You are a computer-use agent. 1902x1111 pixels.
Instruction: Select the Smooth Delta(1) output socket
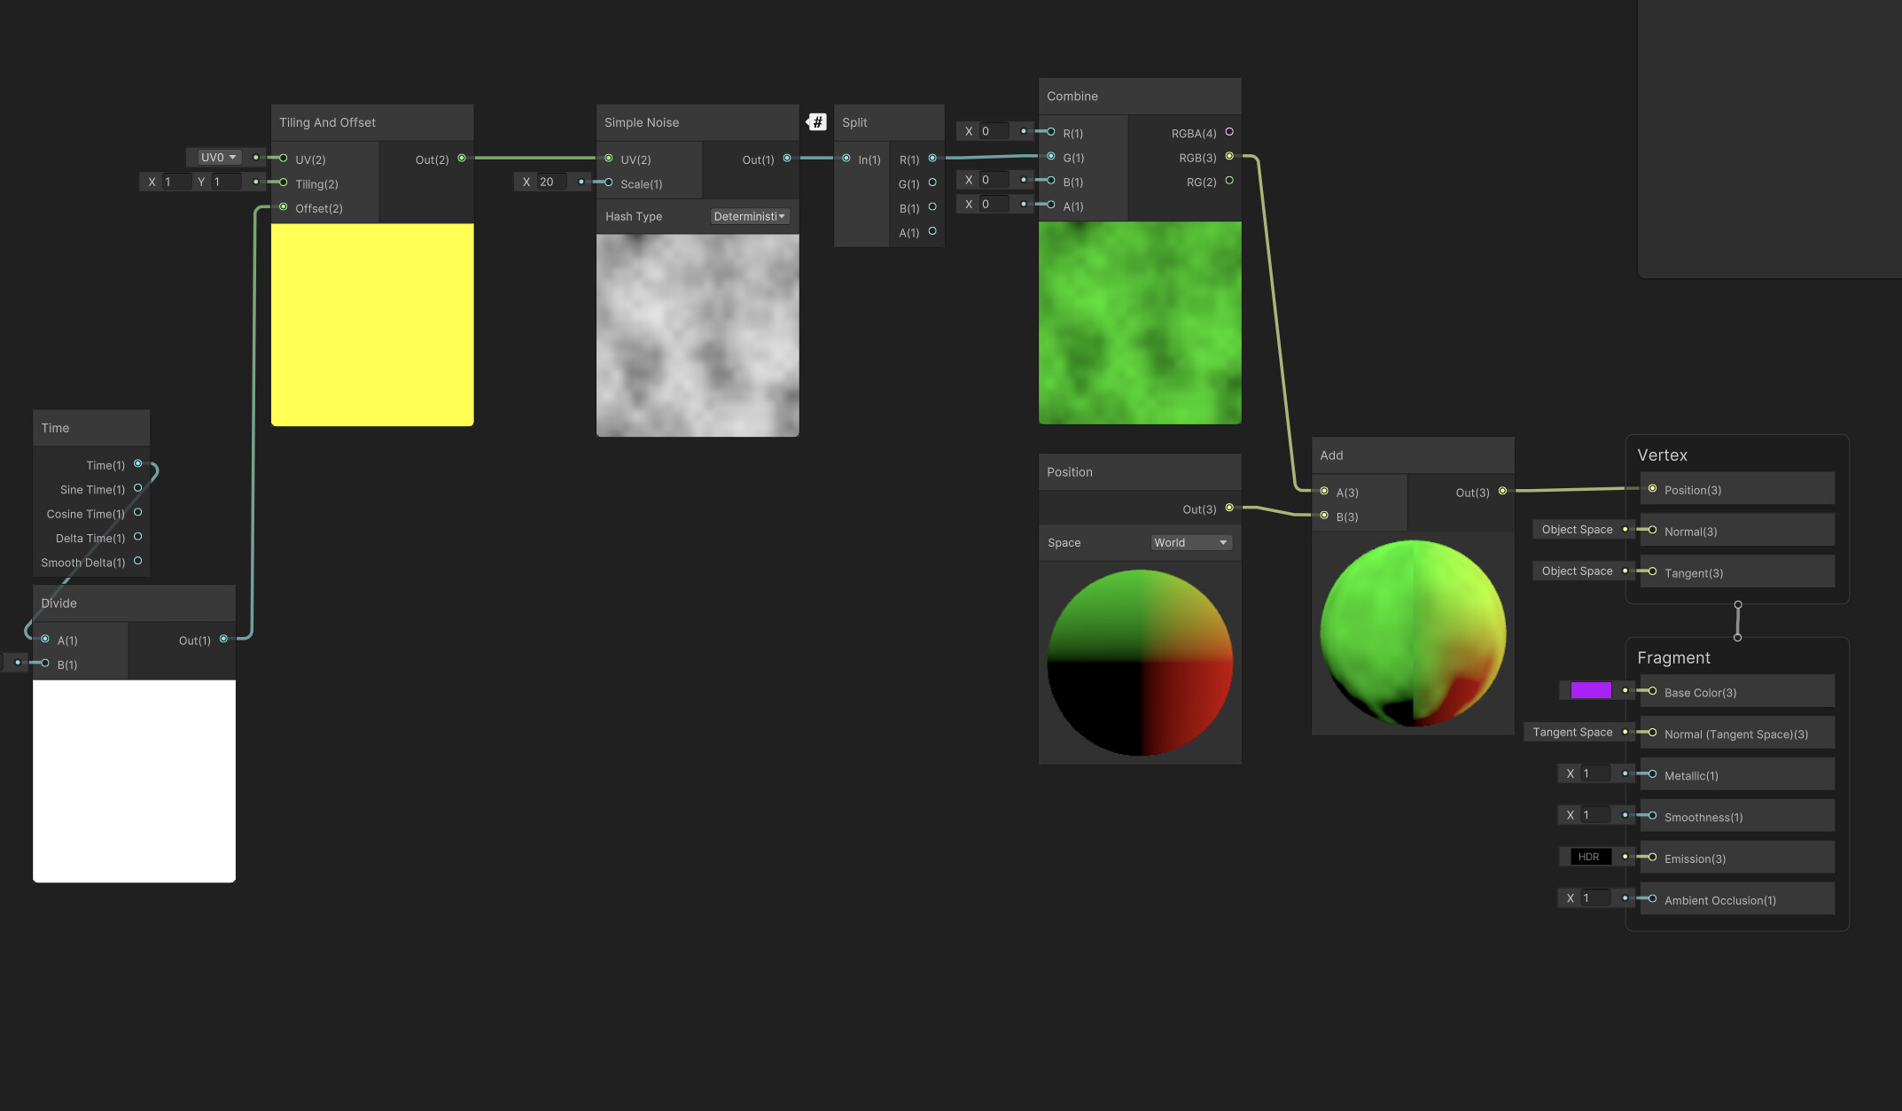138,561
